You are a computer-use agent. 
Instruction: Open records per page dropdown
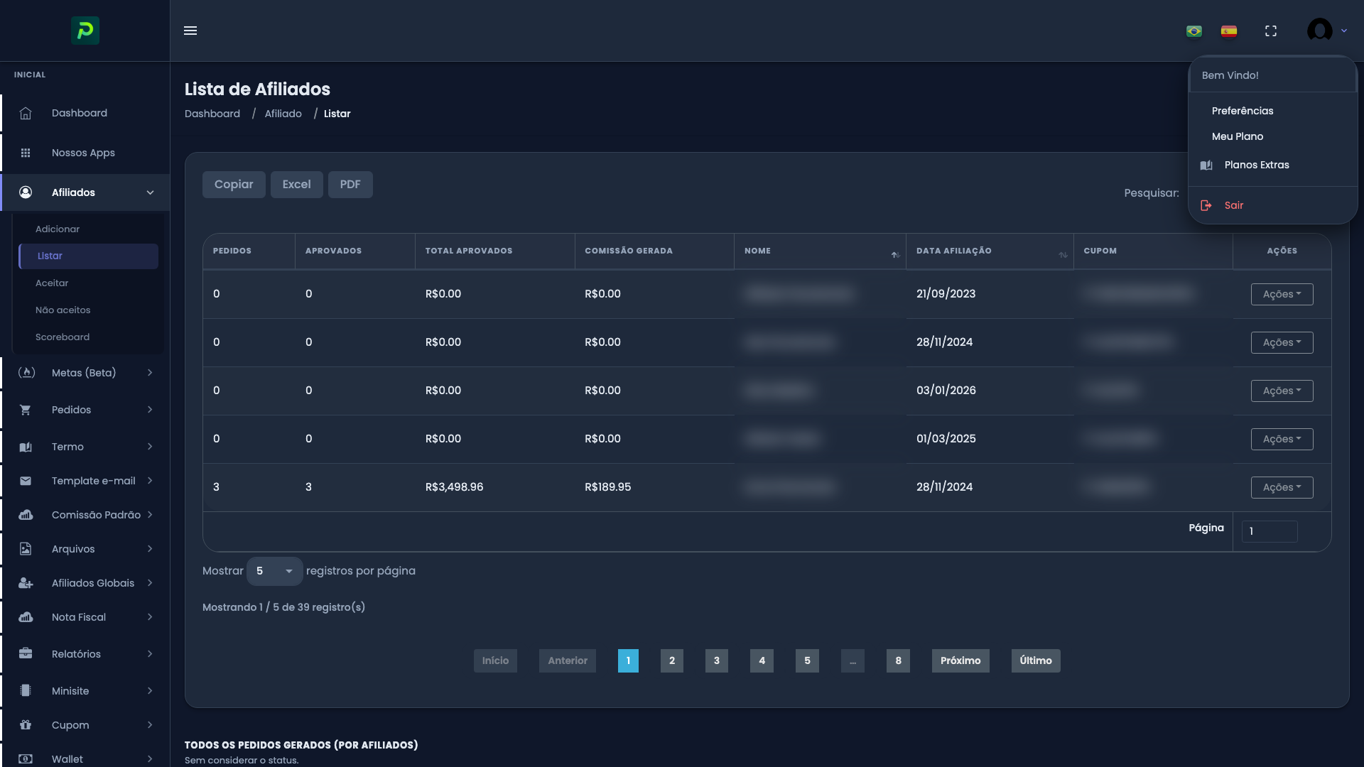pyautogui.click(x=275, y=572)
